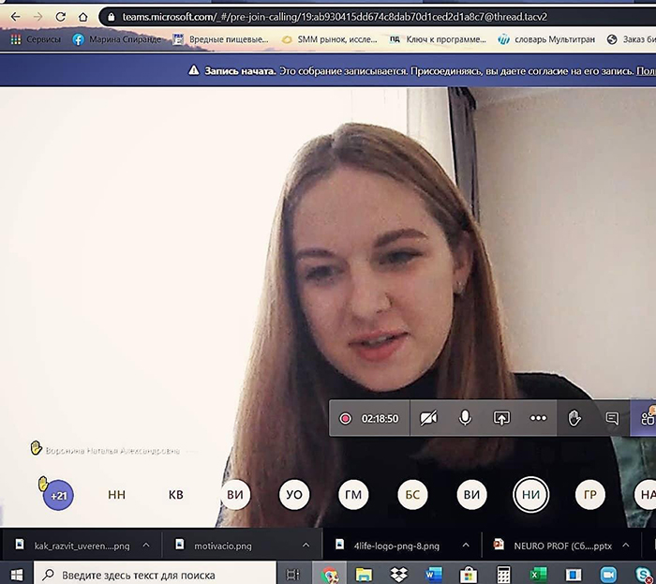Open the Windows Start menu
The height and width of the screenshot is (584, 656).
(x=16, y=575)
